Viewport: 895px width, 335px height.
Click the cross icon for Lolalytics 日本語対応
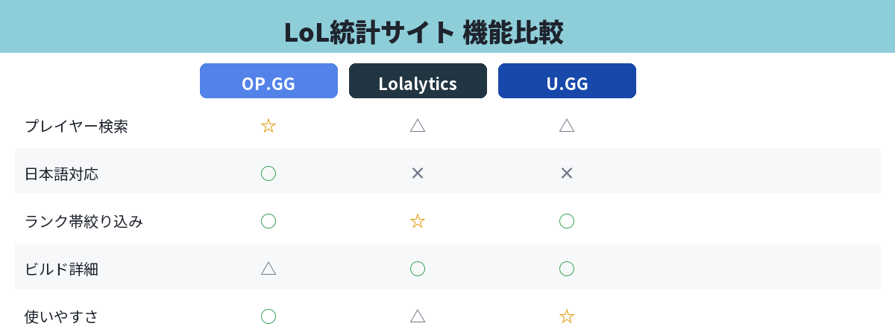tap(418, 173)
